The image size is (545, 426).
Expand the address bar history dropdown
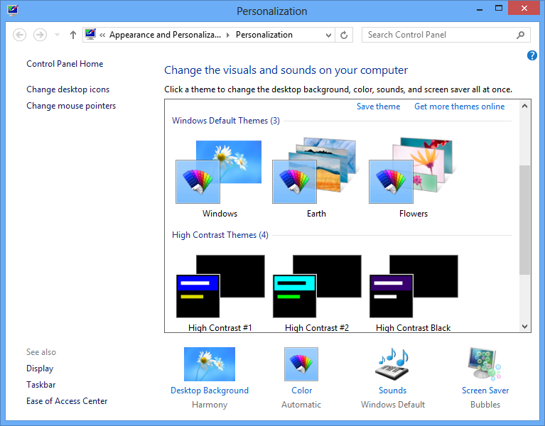click(x=328, y=35)
